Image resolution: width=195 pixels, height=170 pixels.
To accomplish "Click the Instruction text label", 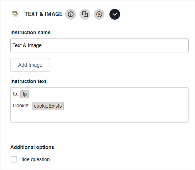I will [x=29, y=81].
